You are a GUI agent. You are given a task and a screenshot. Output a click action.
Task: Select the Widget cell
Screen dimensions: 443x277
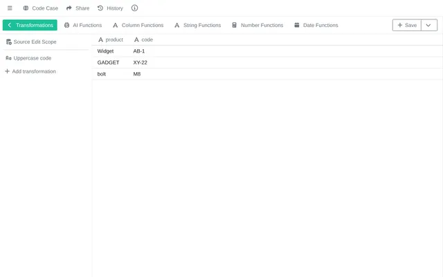click(105, 51)
